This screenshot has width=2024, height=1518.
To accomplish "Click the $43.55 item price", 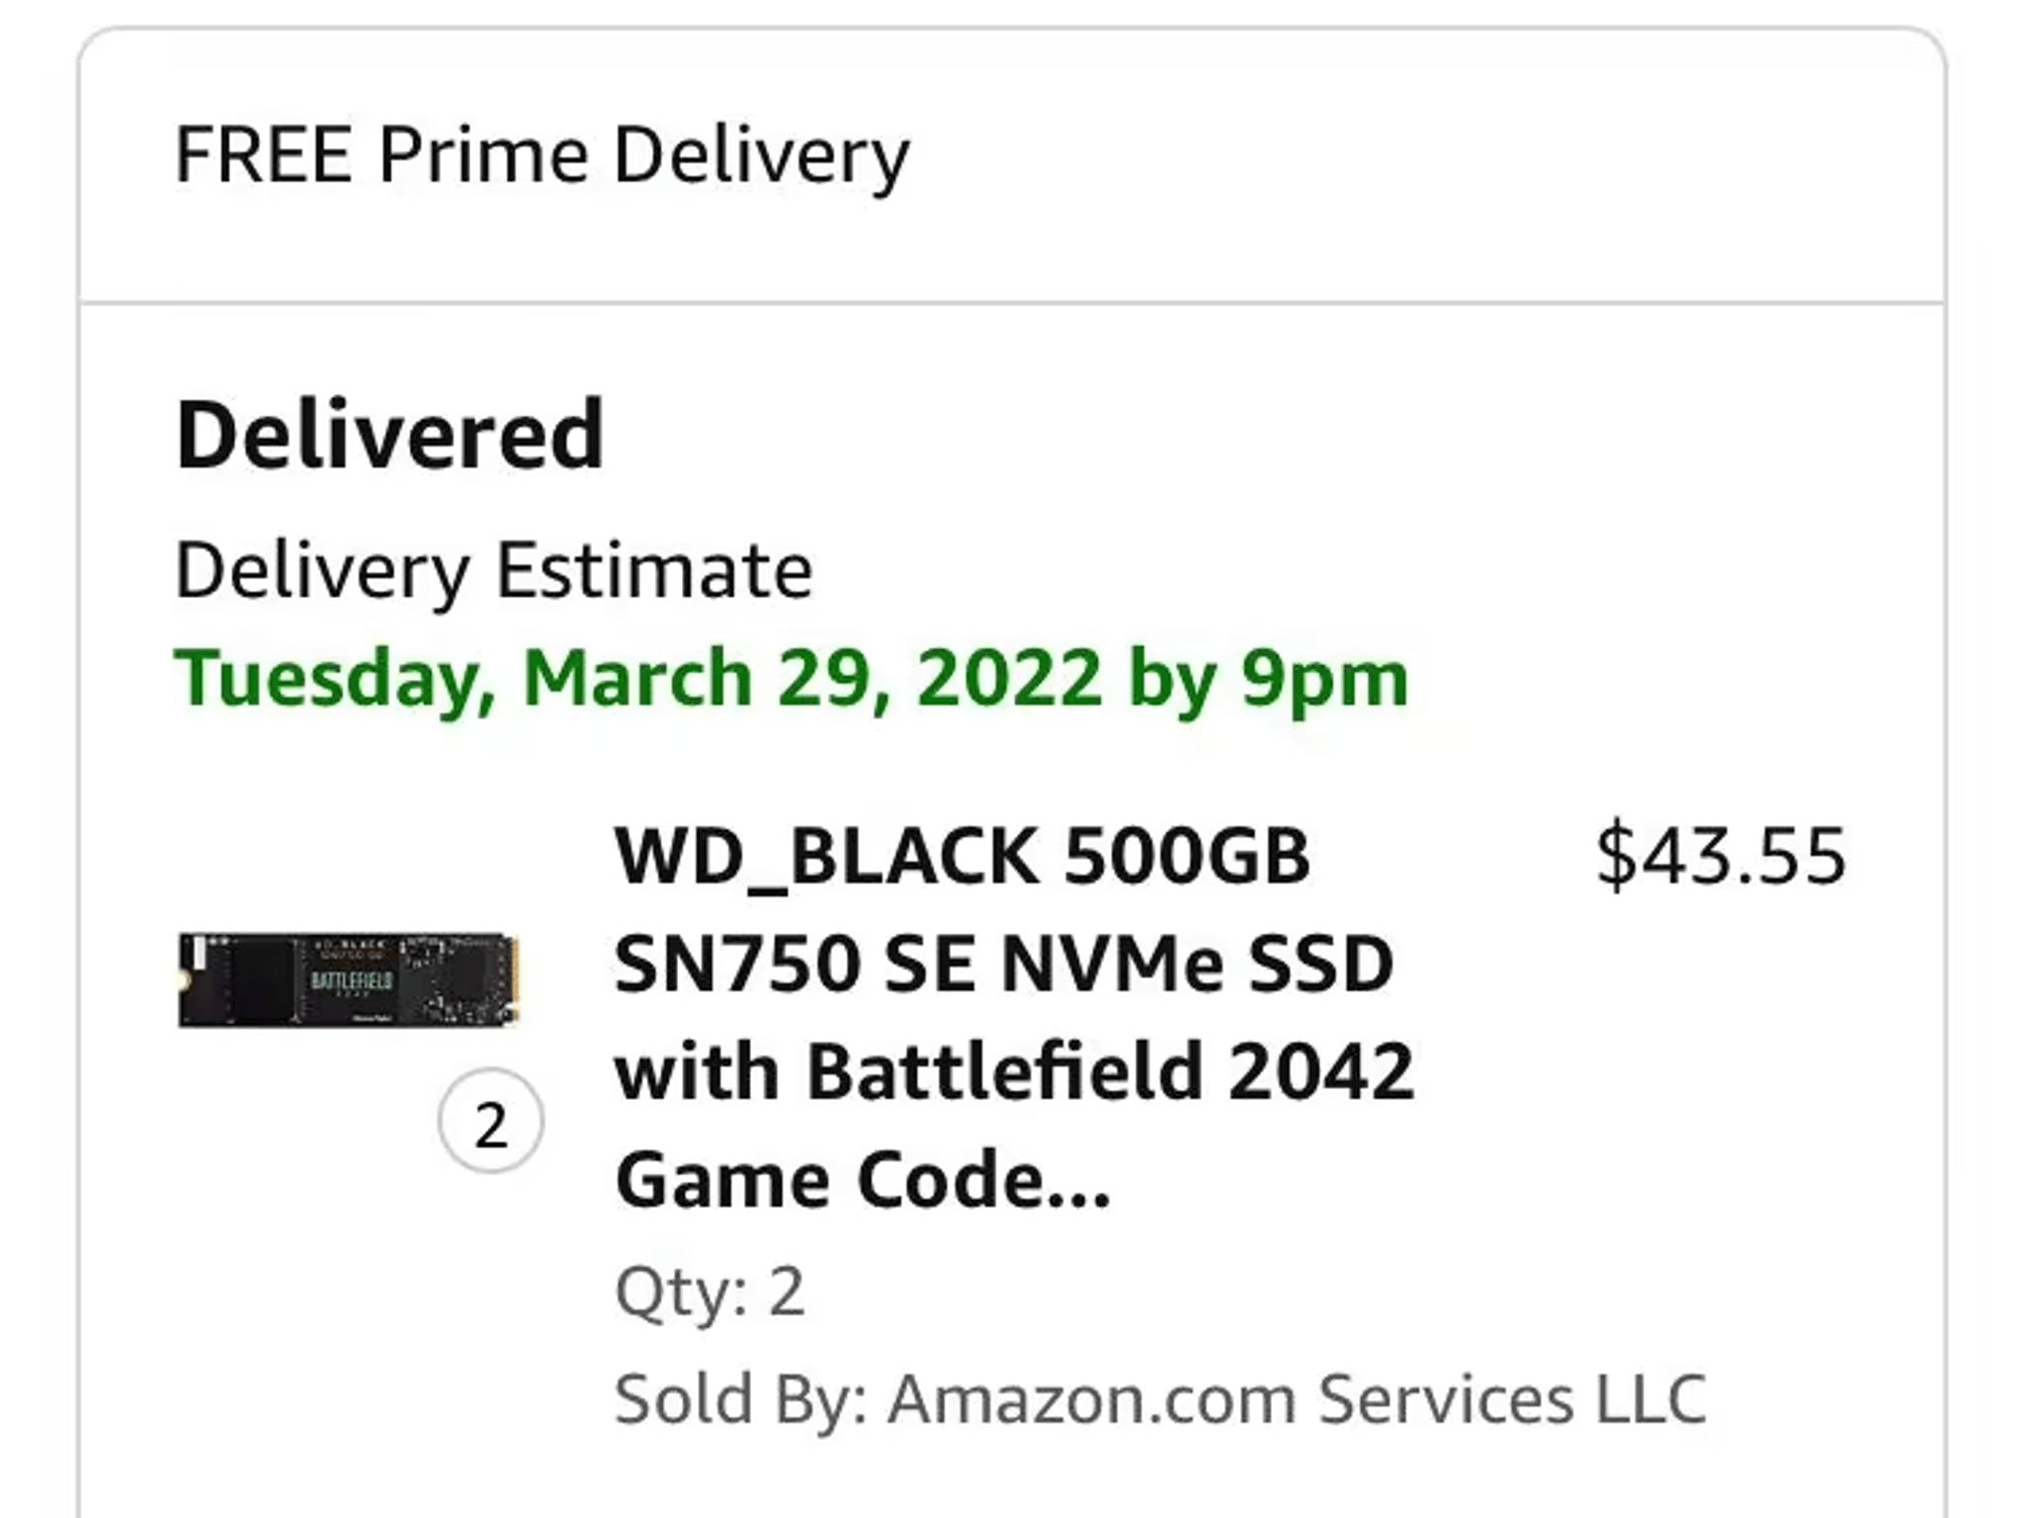I will [x=1721, y=856].
